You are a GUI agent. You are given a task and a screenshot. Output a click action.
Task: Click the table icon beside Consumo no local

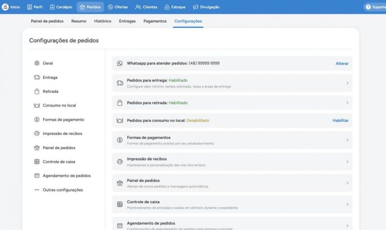(x=37, y=105)
